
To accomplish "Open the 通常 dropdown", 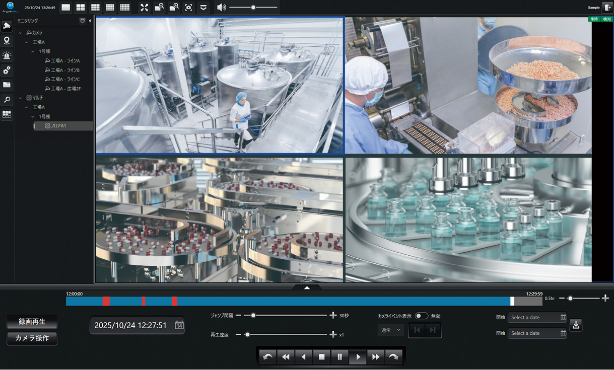I will coord(391,330).
